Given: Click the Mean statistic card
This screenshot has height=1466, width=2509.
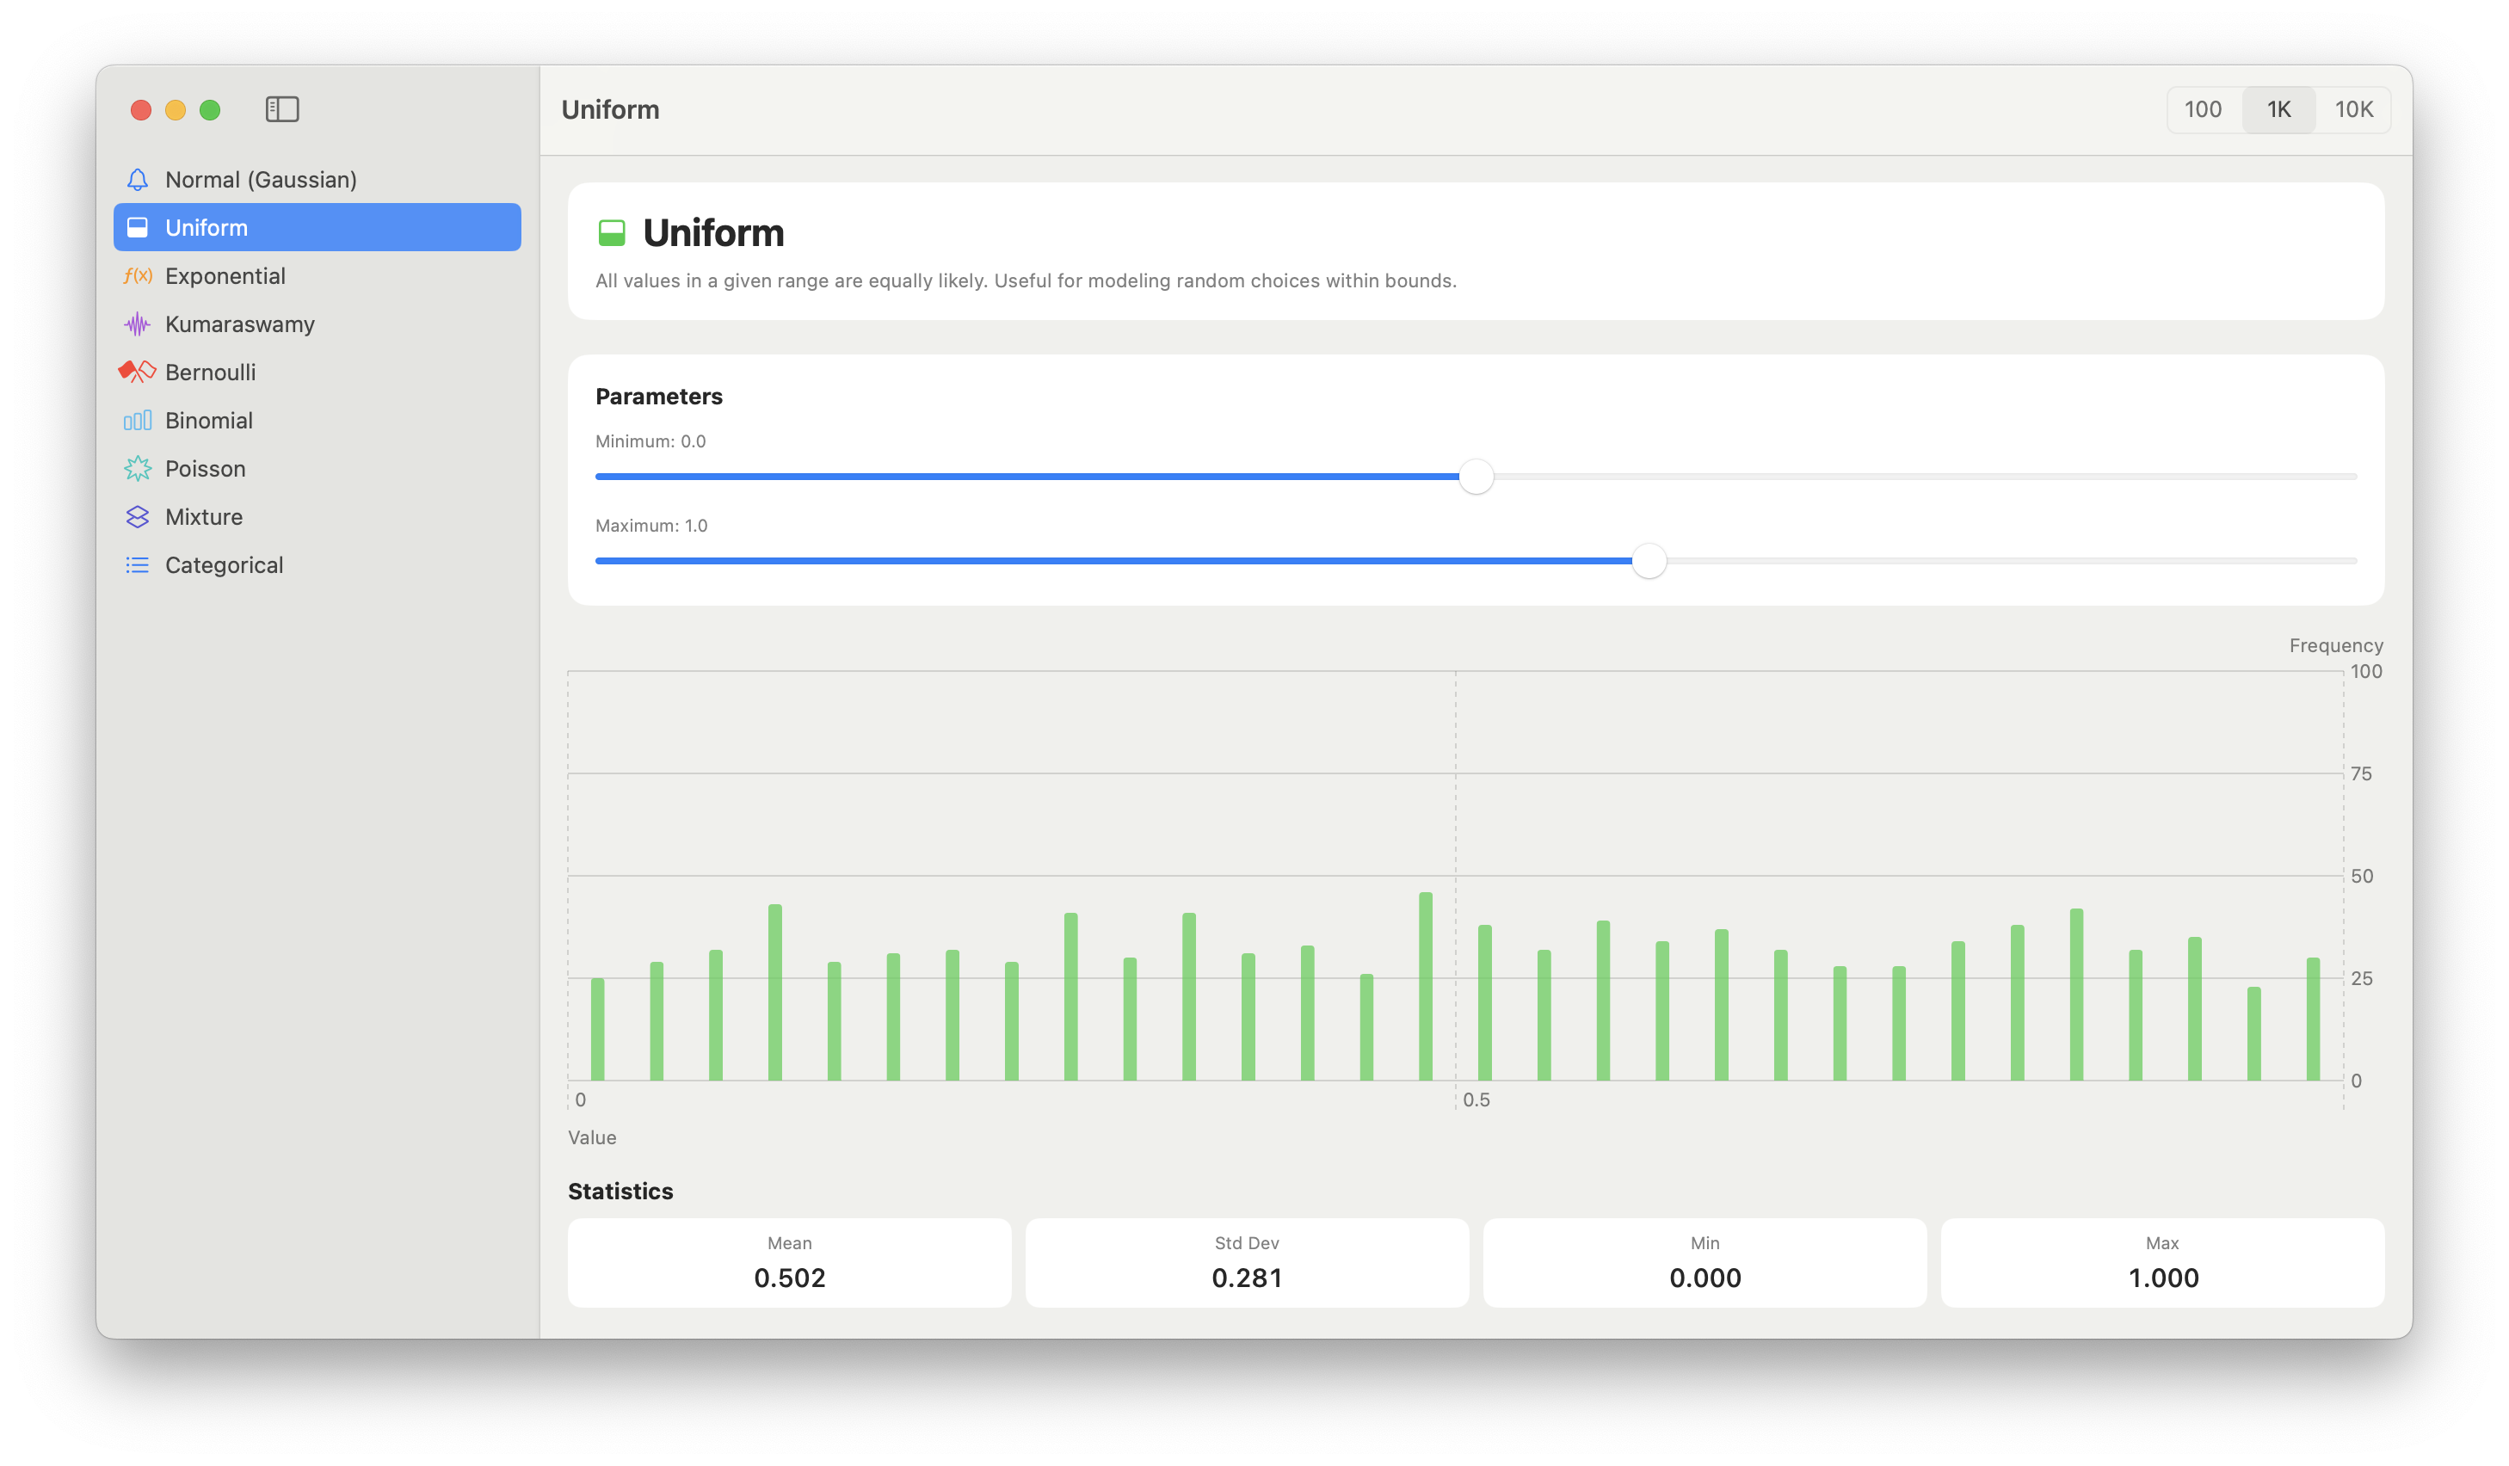Looking at the screenshot, I should pyautogui.click(x=788, y=1262).
